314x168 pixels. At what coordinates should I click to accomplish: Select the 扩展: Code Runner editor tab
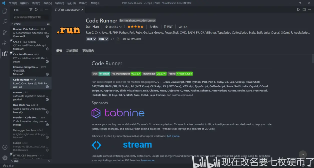[x=69, y=10]
